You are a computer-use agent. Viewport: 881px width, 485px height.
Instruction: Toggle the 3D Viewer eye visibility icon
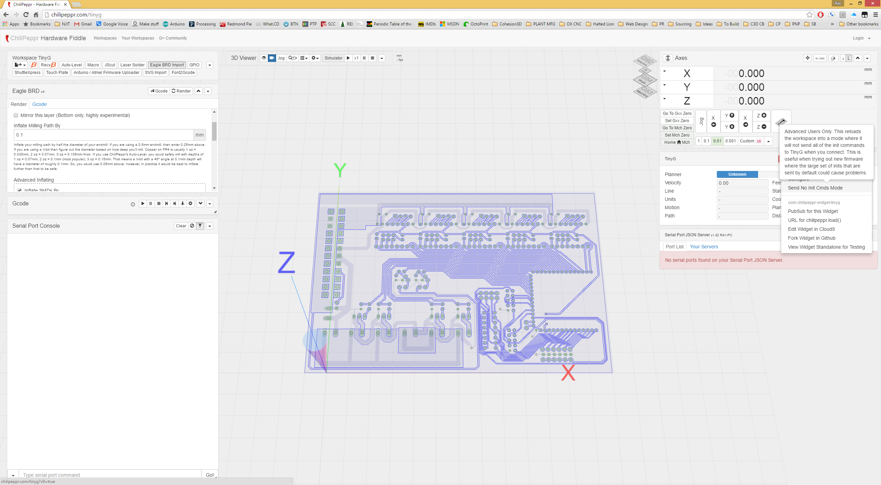264,58
